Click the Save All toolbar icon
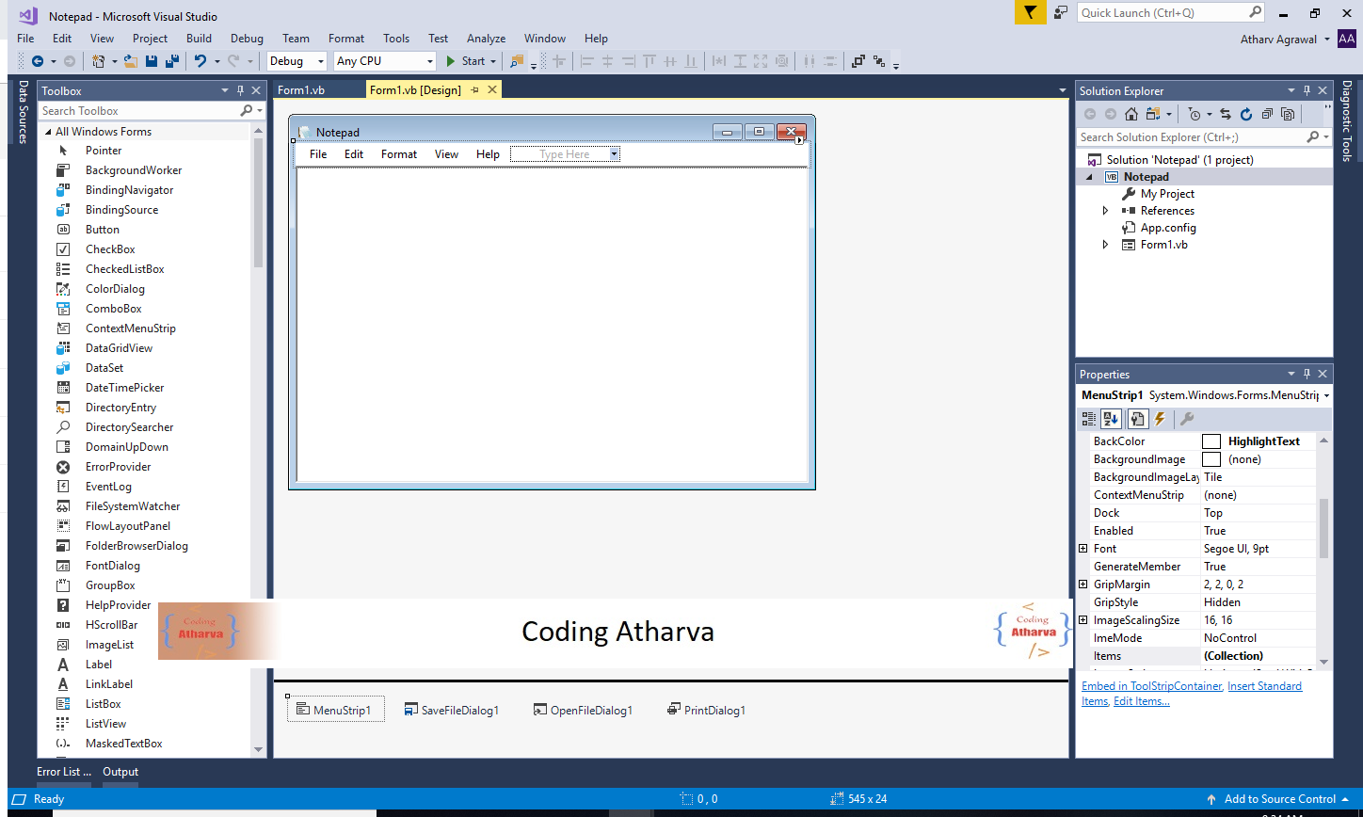This screenshot has width=1363, height=817. 172,61
